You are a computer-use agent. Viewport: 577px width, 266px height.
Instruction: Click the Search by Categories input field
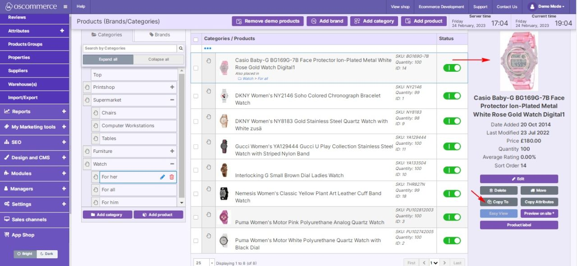[130, 48]
